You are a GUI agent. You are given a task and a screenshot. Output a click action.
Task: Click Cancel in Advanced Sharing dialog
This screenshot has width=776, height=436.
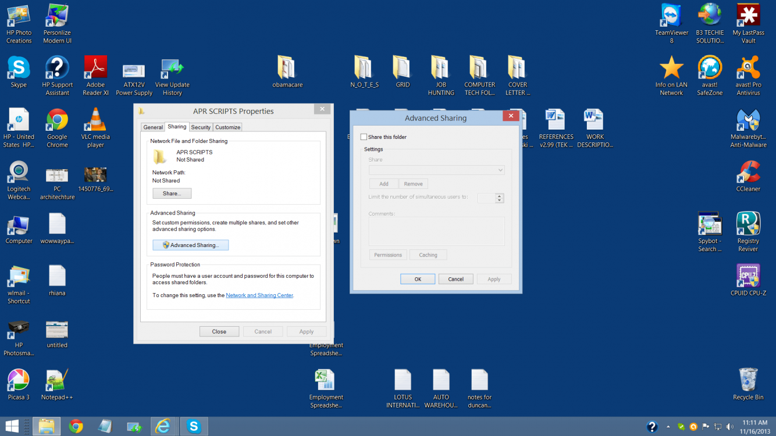(455, 279)
